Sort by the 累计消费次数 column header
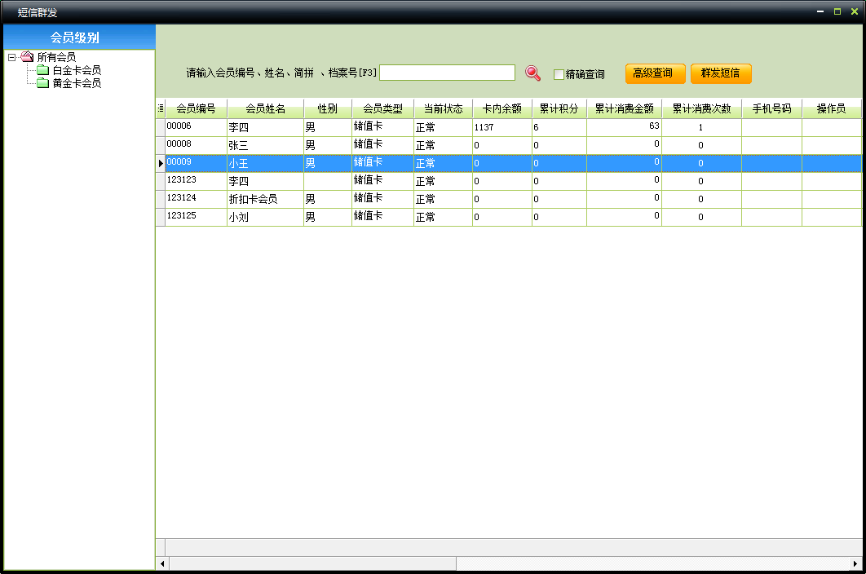This screenshot has width=866, height=574. [701, 108]
